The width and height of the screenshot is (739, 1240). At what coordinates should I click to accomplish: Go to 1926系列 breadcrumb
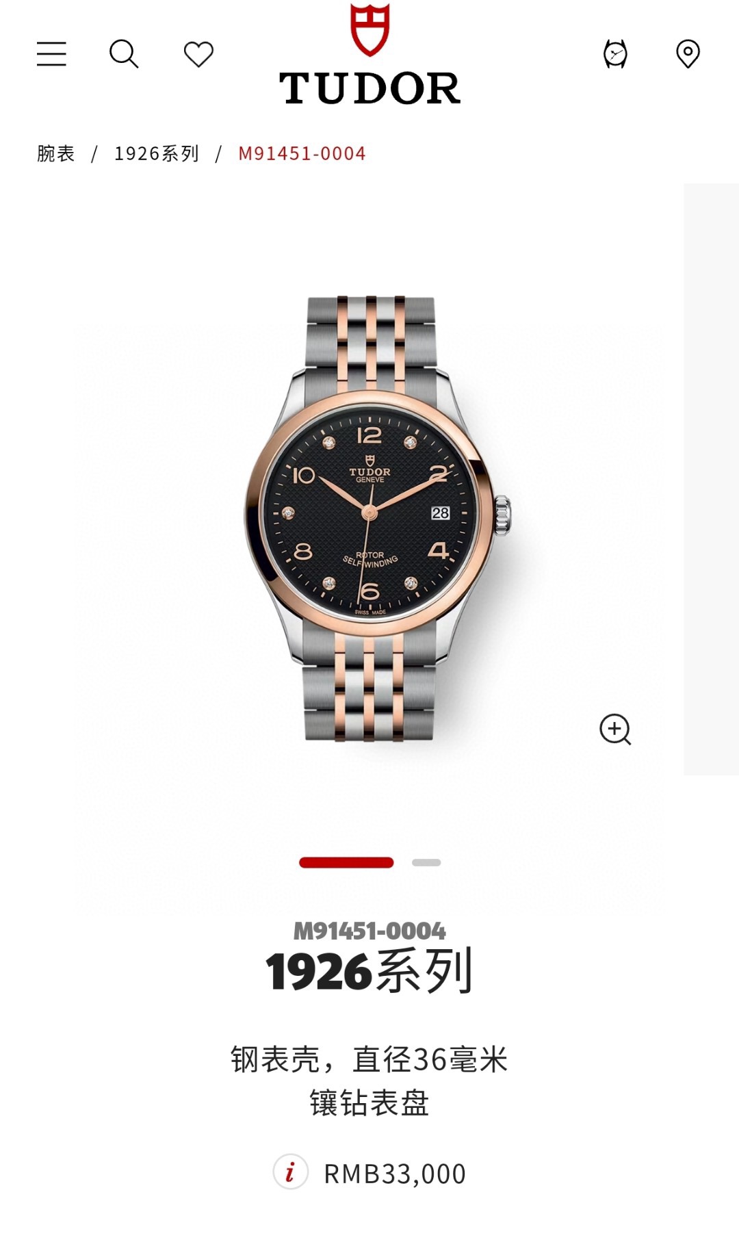(157, 153)
